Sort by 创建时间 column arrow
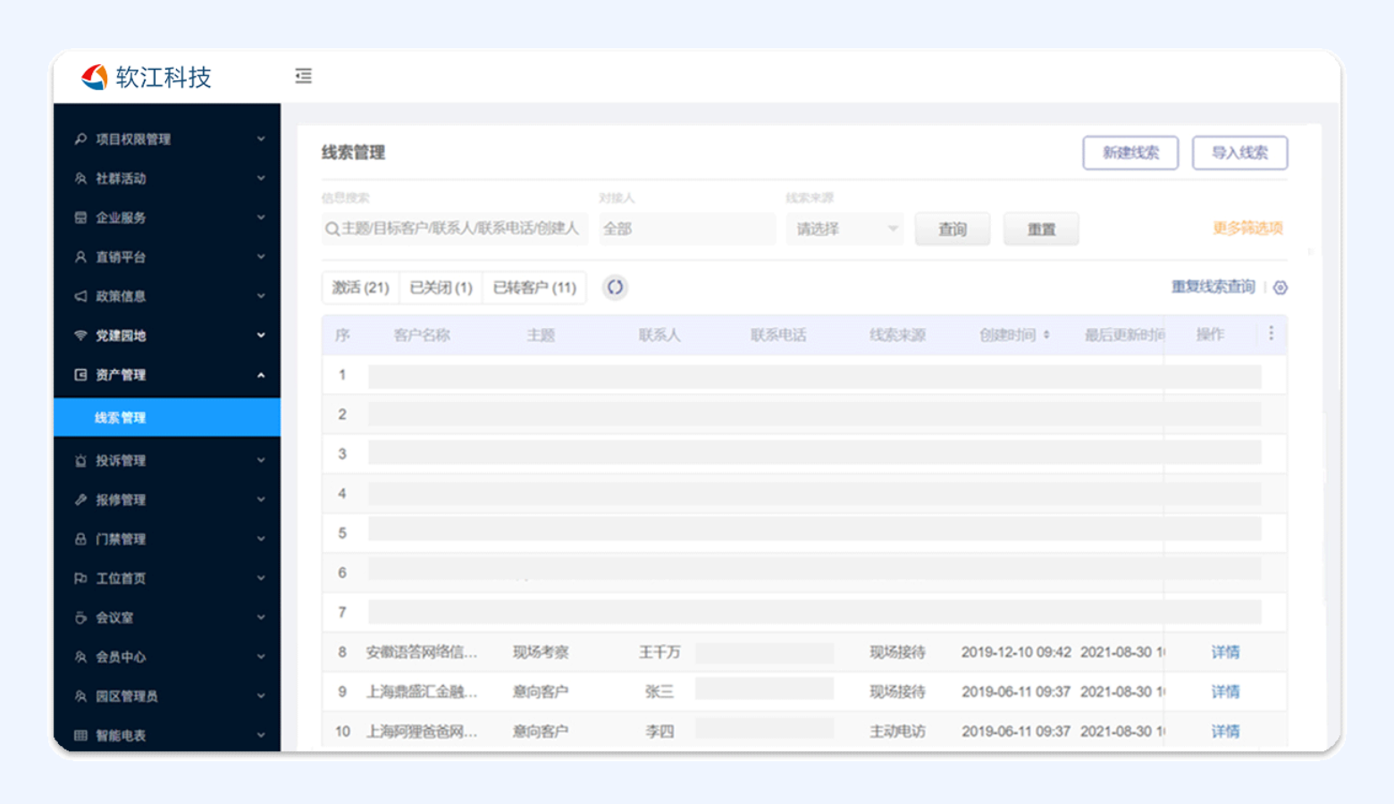The image size is (1394, 804). pyautogui.click(x=1046, y=335)
